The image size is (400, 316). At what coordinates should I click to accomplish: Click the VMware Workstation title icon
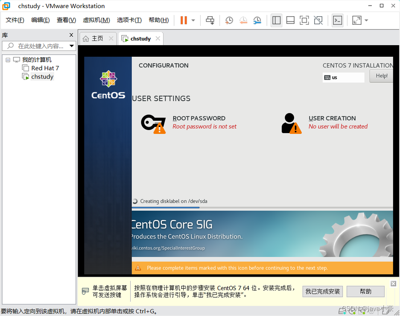point(6,6)
